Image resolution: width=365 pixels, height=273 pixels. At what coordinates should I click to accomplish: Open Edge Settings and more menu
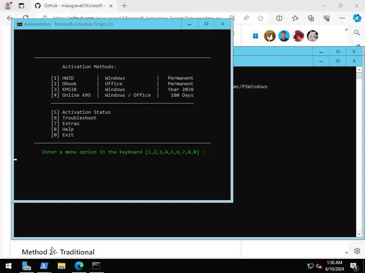pos(342,18)
